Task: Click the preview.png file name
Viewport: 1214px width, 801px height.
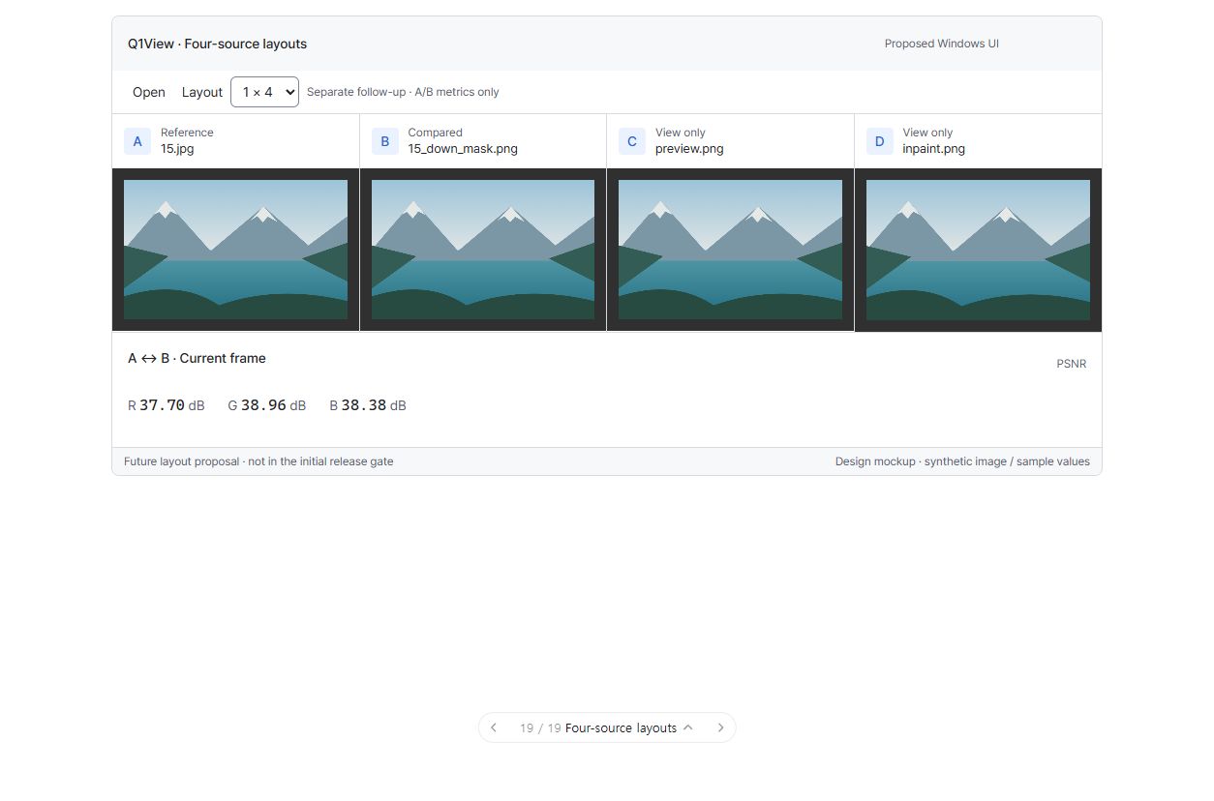Action: click(689, 149)
